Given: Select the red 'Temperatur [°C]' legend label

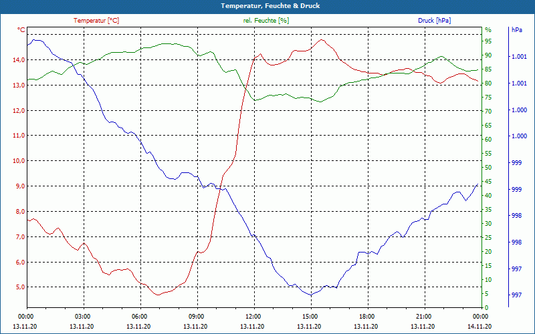Looking at the screenshot, I should (96, 21).
